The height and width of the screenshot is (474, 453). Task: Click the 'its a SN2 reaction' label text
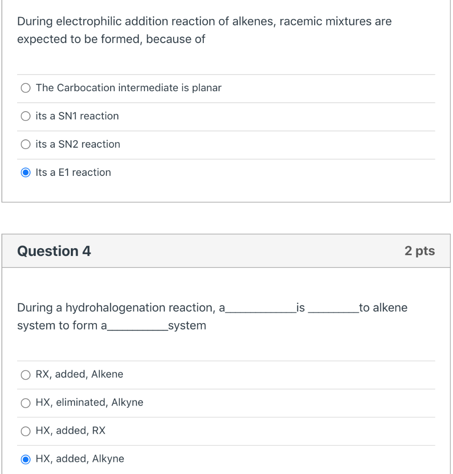click(78, 144)
